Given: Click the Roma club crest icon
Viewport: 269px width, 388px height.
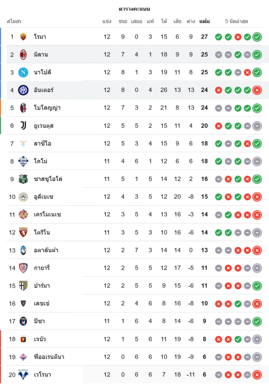Looking at the screenshot, I should click(23, 37).
